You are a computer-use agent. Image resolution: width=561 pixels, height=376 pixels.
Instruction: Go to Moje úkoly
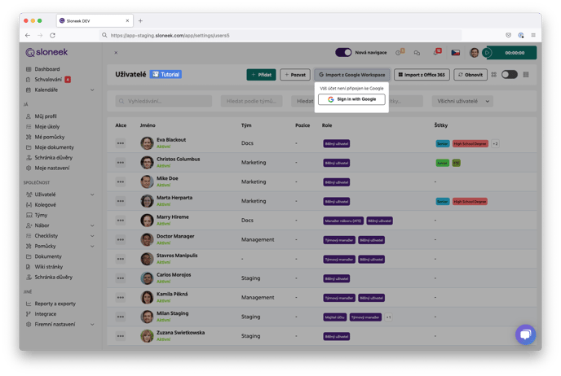coord(46,126)
